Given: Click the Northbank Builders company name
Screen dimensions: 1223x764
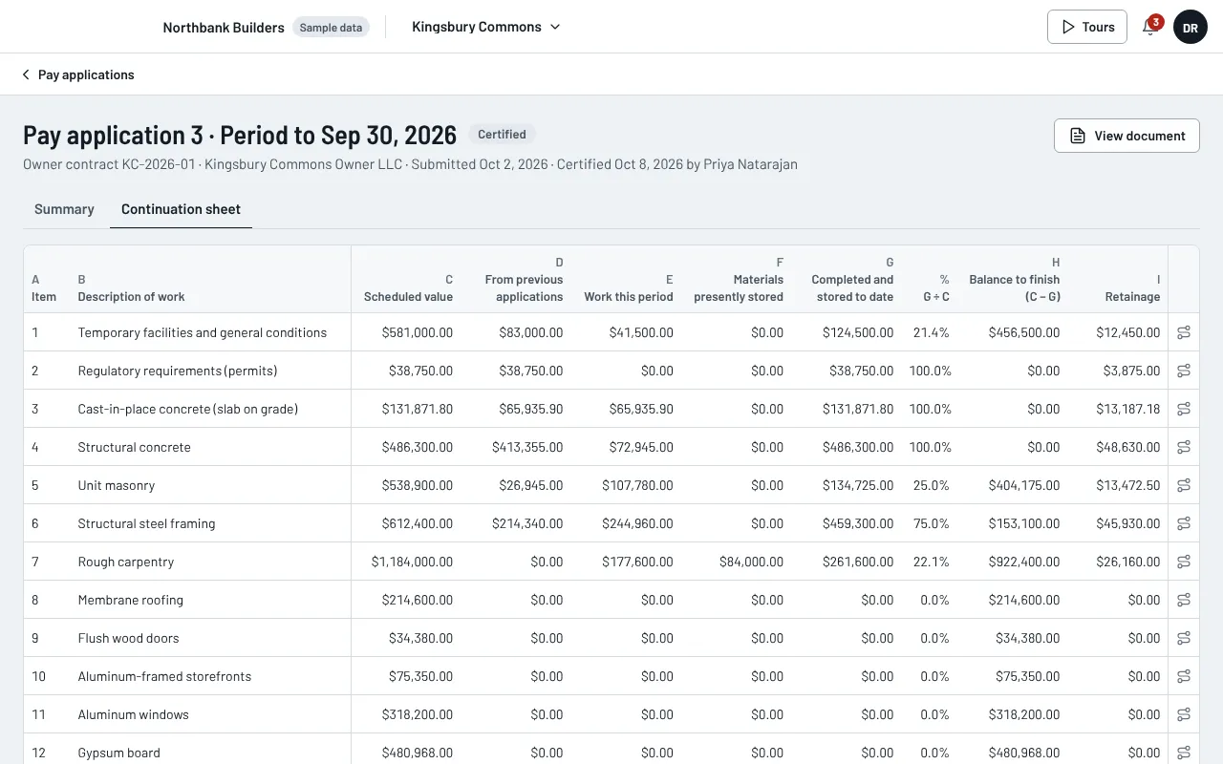Looking at the screenshot, I should pyautogui.click(x=224, y=28).
